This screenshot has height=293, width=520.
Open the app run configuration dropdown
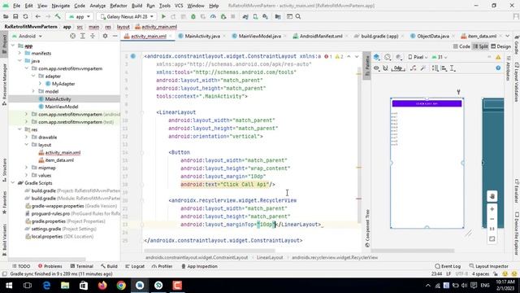[80, 16]
